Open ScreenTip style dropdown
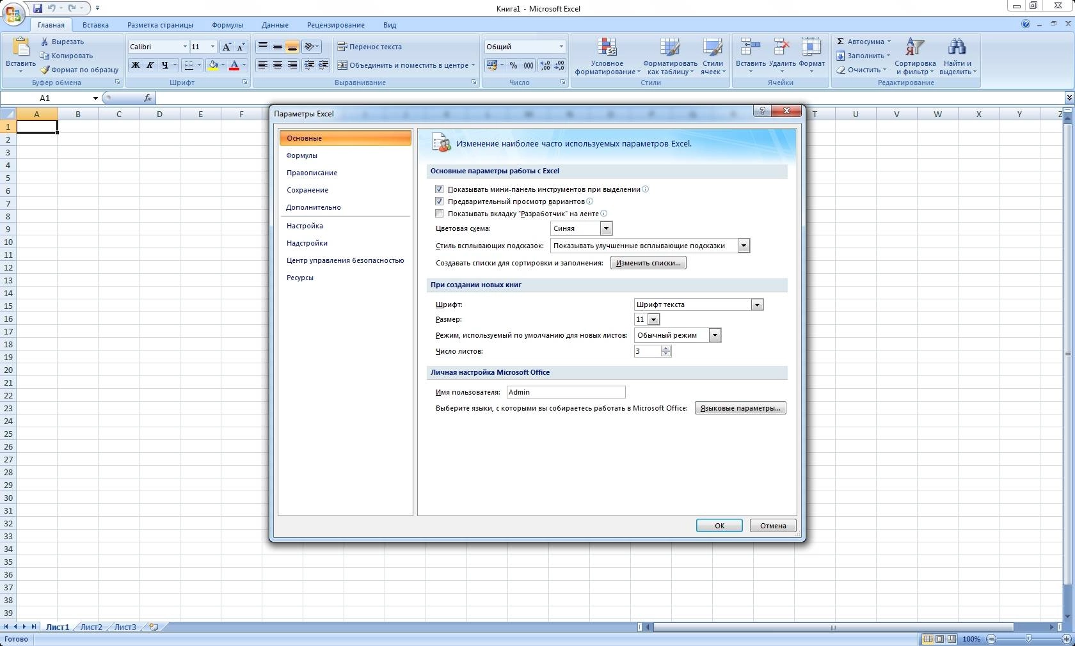The width and height of the screenshot is (1075, 646). point(744,246)
